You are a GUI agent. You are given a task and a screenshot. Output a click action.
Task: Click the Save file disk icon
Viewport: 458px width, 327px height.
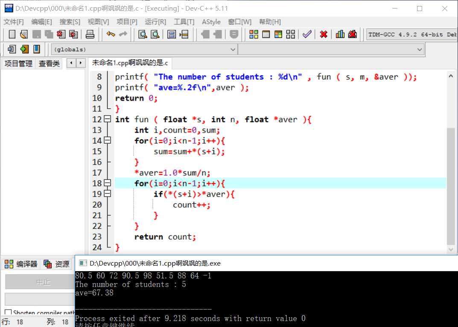37,35
